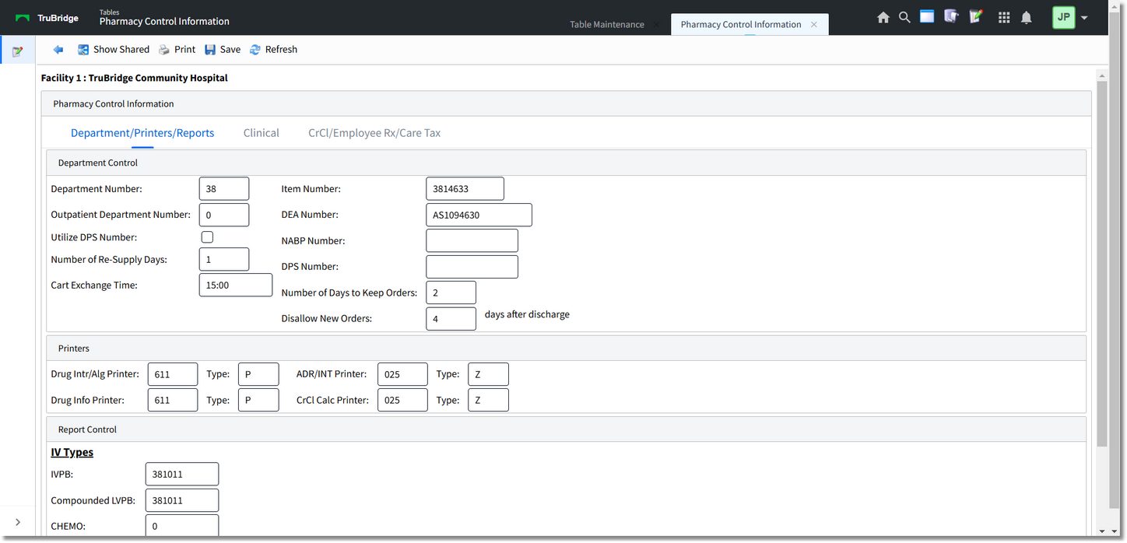The image size is (1127, 543).
Task: Click the Drug Info Printer field
Action: click(x=173, y=400)
